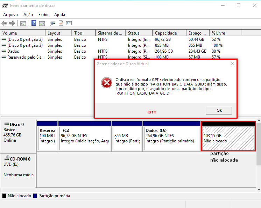Click the Disk Management app icon in title bar
Viewport: 261px width, 208px height.
tap(5, 6)
